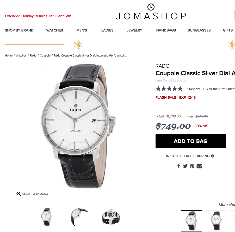Go to Coupole breadcrumb link
This screenshot has height=232, width=235.
pos(45,55)
